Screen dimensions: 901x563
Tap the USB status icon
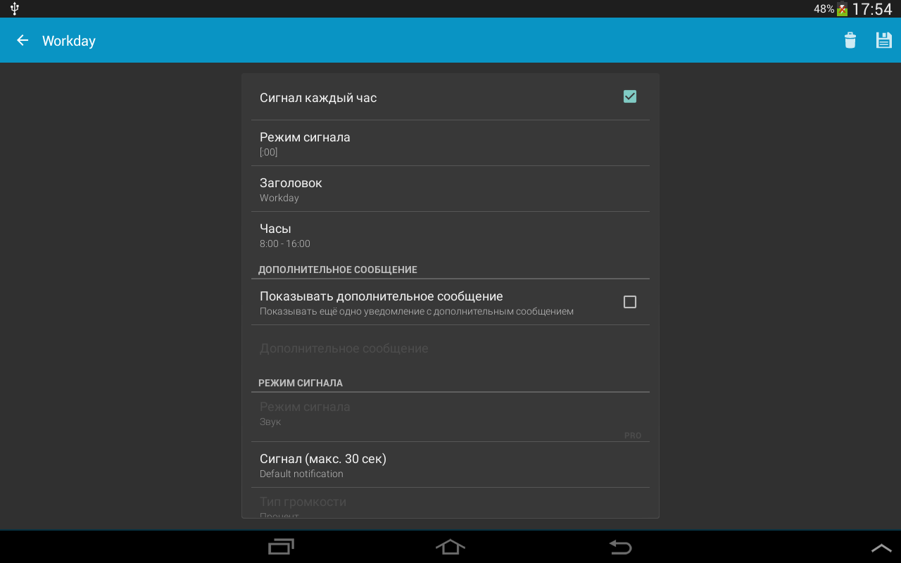[15, 9]
